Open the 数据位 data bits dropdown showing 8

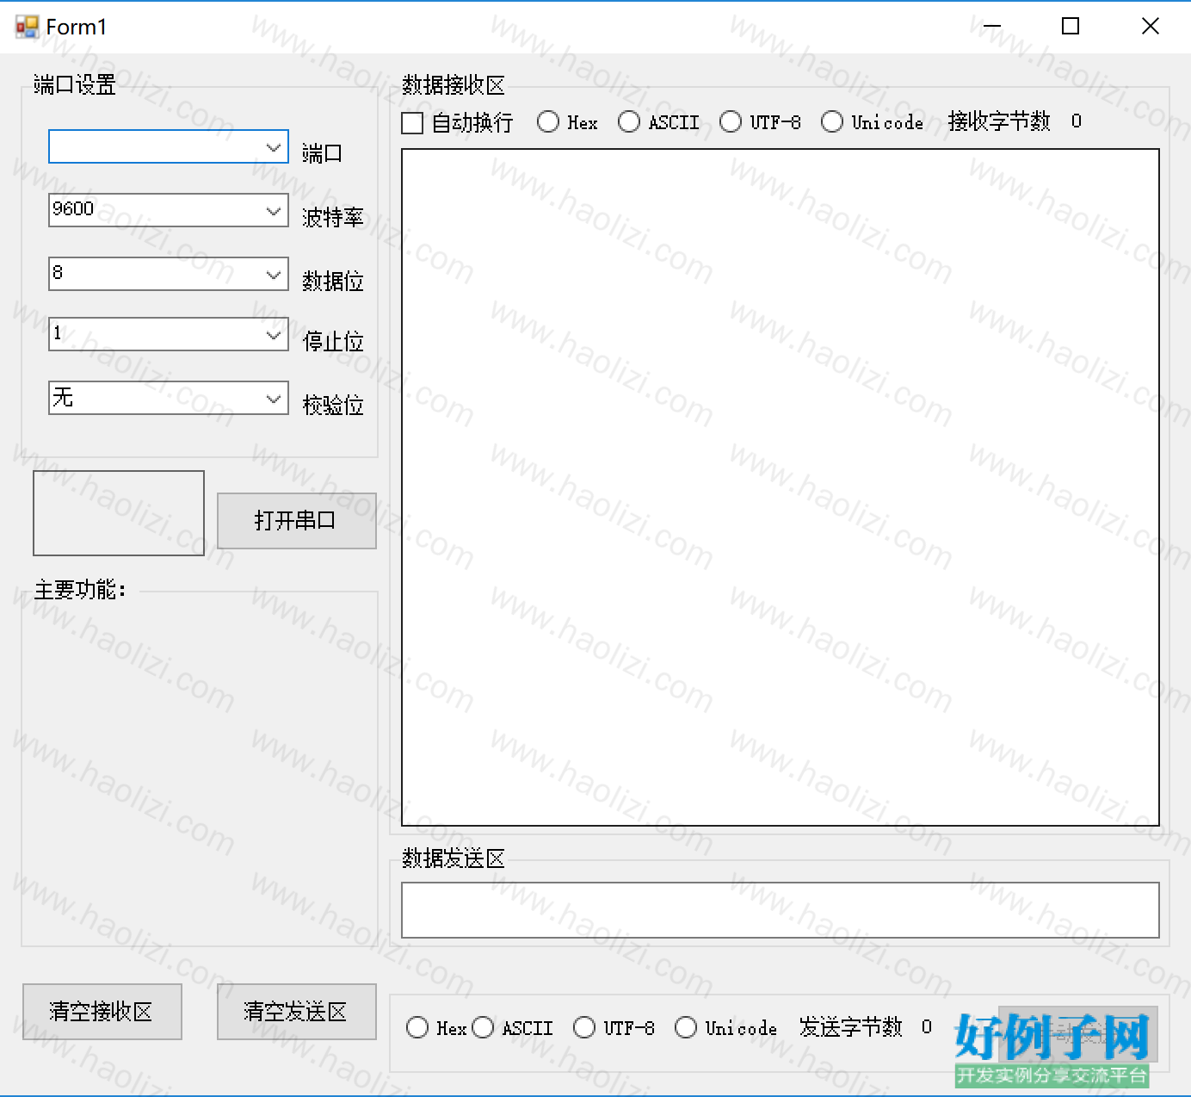pyautogui.click(x=169, y=274)
